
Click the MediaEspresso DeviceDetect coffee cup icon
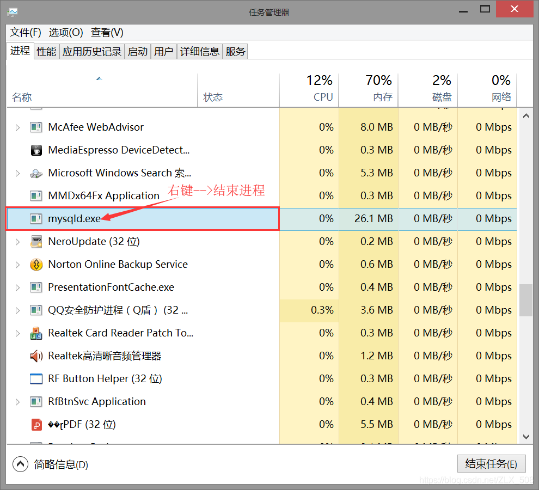click(36, 150)
